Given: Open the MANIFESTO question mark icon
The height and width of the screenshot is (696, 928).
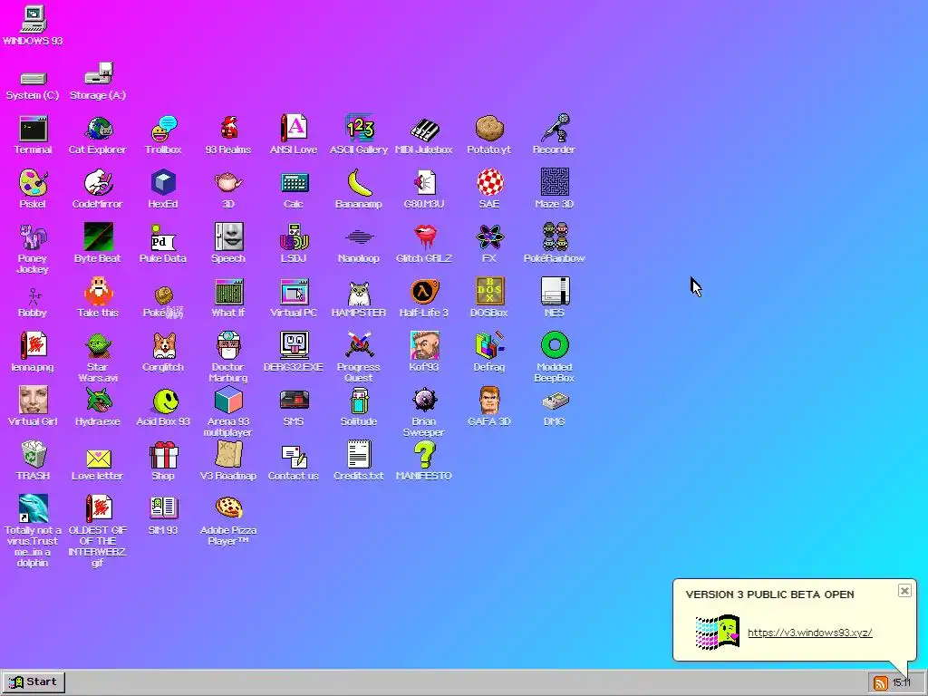Looking at the screenshot, I should 424,455.
